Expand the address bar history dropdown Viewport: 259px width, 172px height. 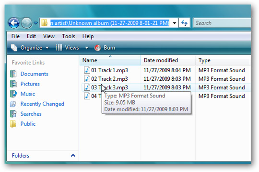pos(175,23)
